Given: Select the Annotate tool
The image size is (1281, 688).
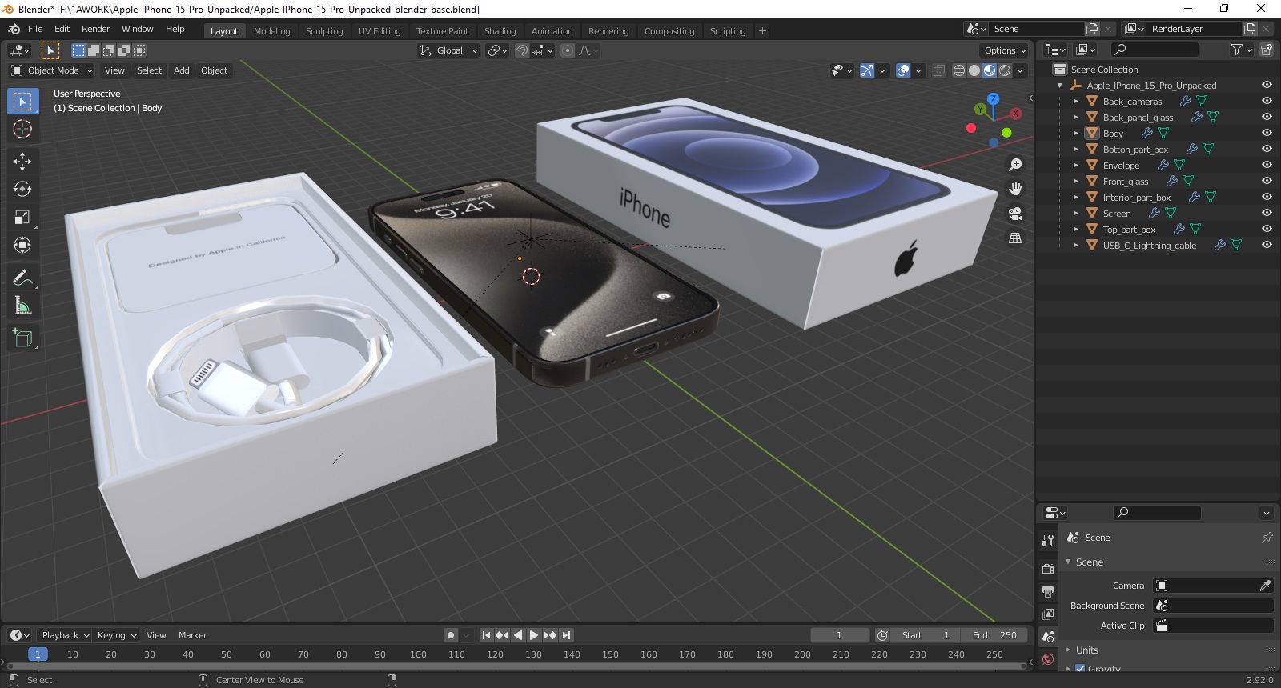Looking at the screenshot, I should 22,278.
